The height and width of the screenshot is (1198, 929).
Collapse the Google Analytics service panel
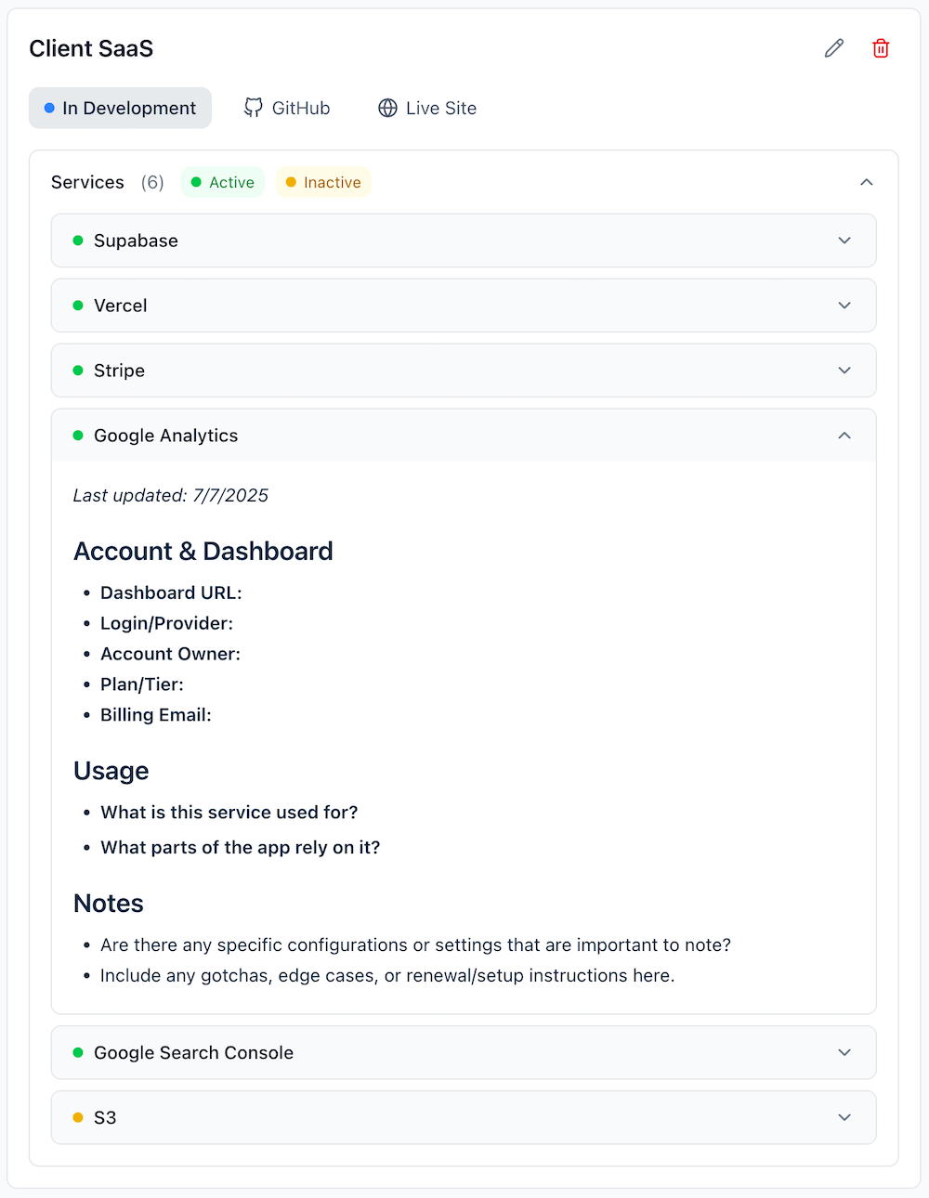click(844, 436)
